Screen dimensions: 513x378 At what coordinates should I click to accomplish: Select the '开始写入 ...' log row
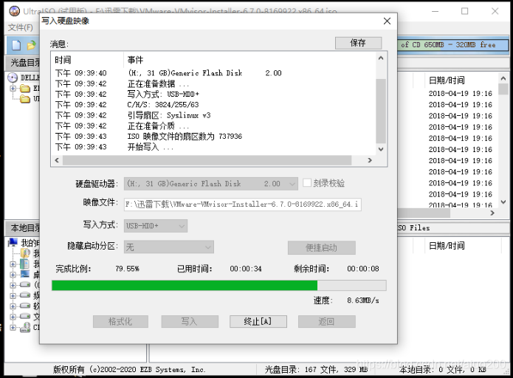[x=214, y=147]
